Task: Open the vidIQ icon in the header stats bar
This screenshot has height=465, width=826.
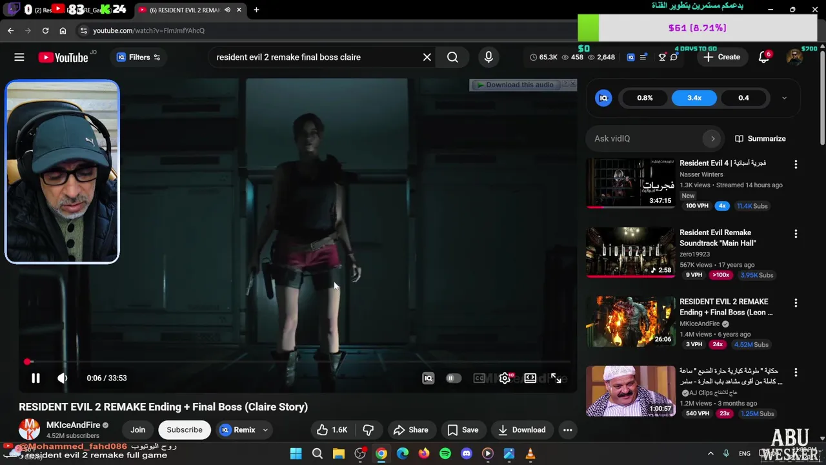Action: point(630,57)
